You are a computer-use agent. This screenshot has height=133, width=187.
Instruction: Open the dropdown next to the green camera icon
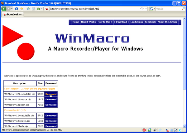41,9
